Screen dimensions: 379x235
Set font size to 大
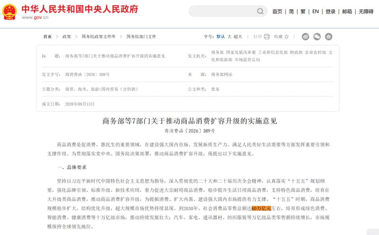229,37
